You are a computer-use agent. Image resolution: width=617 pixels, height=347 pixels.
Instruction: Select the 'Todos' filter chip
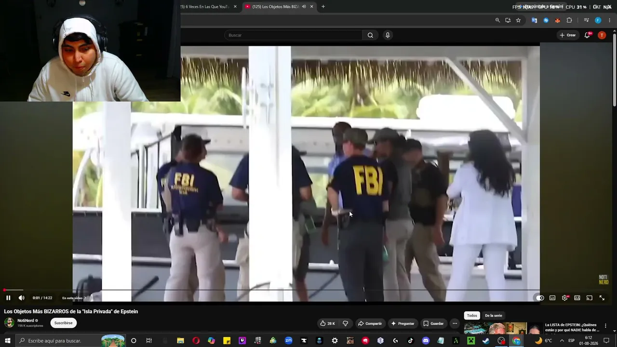click(x=472, y=316)
